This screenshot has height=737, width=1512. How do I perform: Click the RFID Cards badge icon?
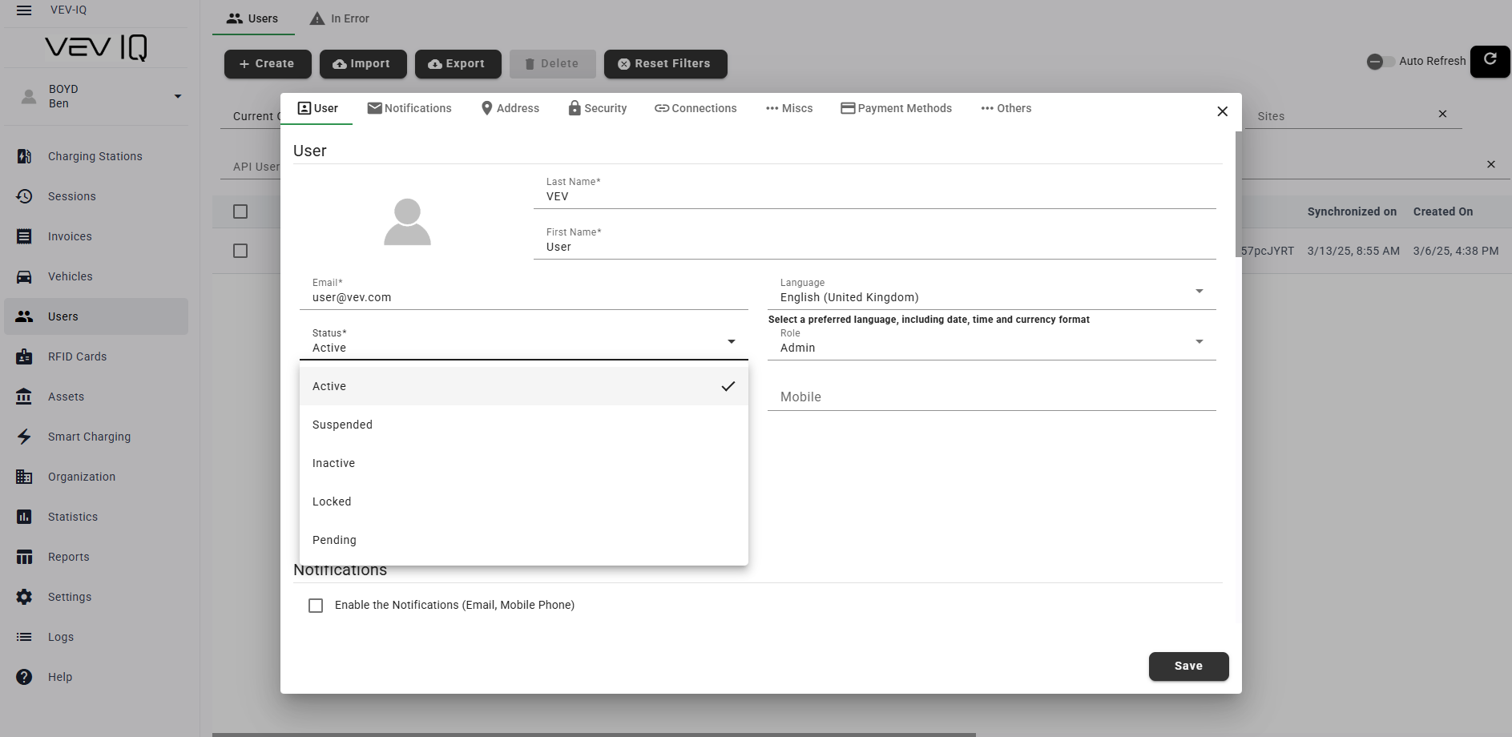coord(24,356)
